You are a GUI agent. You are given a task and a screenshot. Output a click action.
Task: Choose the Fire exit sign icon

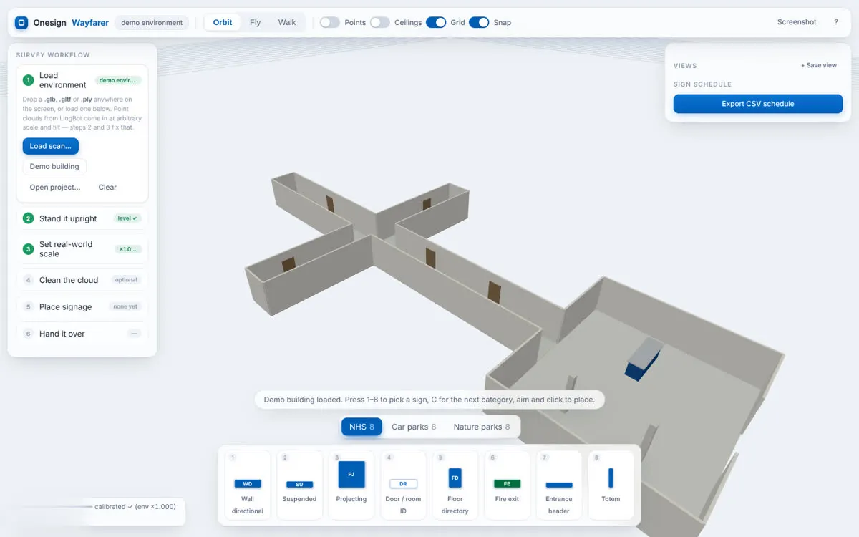pos(507,484)
